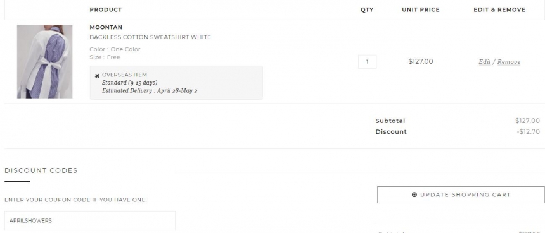
Task: Remove the Moontan sweatshirt from cart
Action: pyautogui.click(x=509, y=62)
